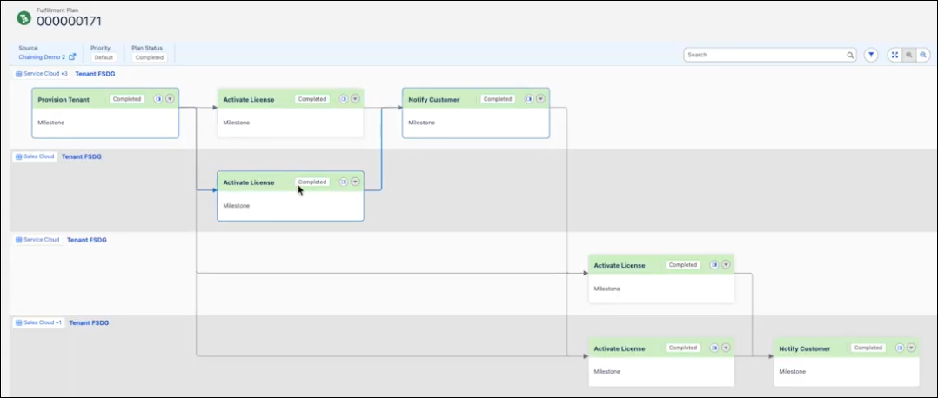Screen dimensions: 938x398
Task: Click Completed status on Sales Cloud lane Activate License
Action: 312,182
